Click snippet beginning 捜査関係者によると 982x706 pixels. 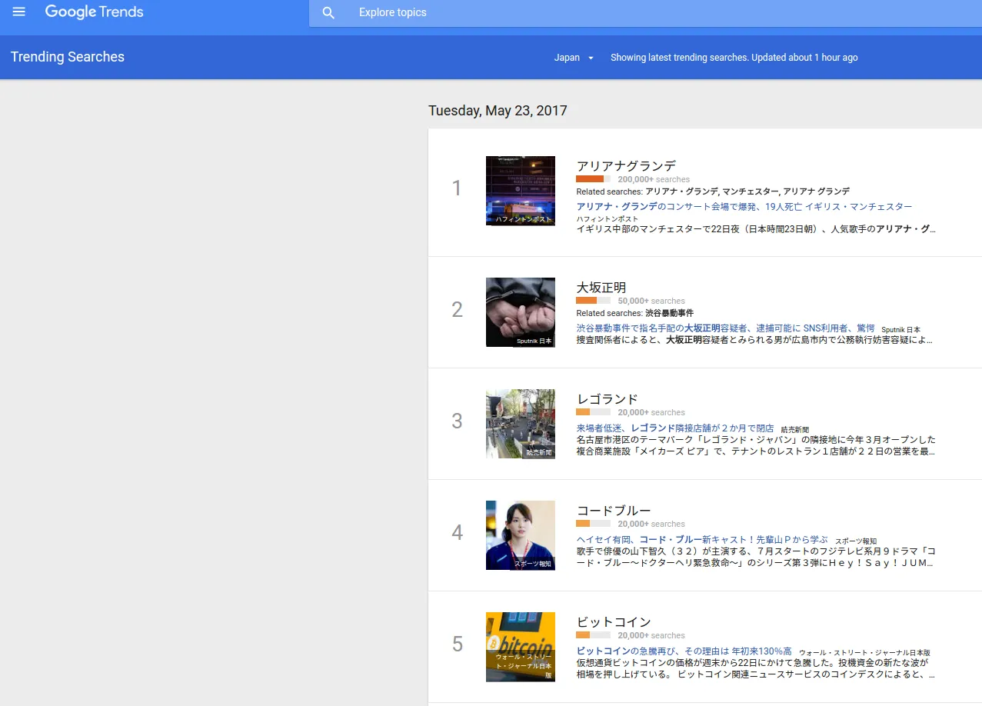point(754,340)
